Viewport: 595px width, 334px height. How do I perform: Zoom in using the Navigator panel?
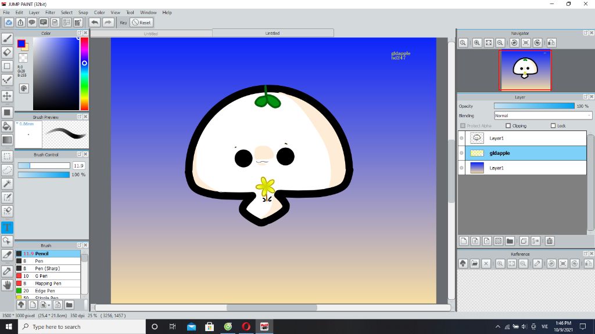[477, 43]
